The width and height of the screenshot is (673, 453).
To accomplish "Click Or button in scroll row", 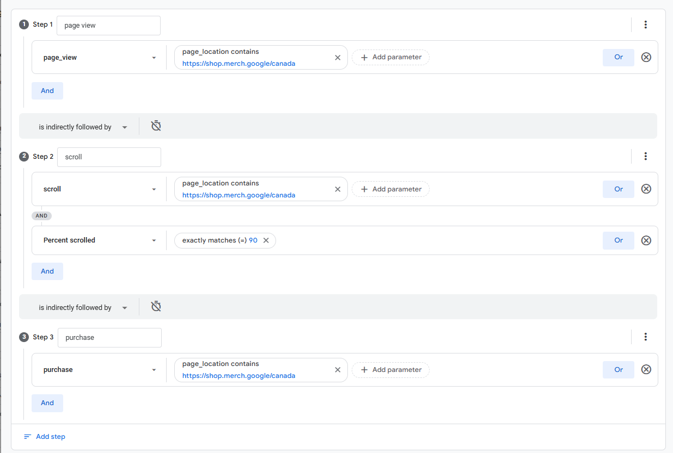I will [618, 189].
